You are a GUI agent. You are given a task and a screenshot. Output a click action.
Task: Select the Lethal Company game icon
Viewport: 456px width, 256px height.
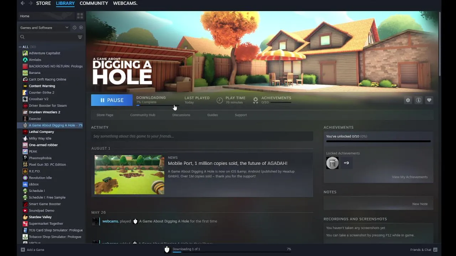(x=25, y=132)
